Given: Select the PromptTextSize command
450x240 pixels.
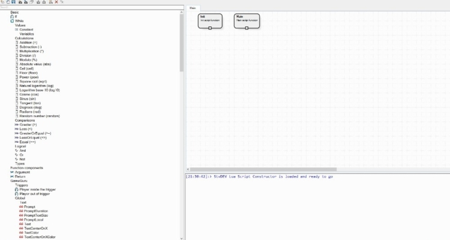Looking at the screenshot, I should pyautogui.click(x=34, y=215).
